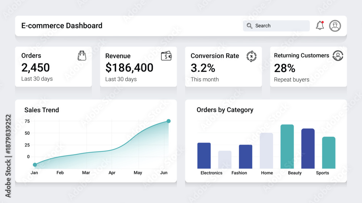Screen dimensions: 362x203
Task: Select the Jan start point on Sales Trend
Action: pos(35,165)
